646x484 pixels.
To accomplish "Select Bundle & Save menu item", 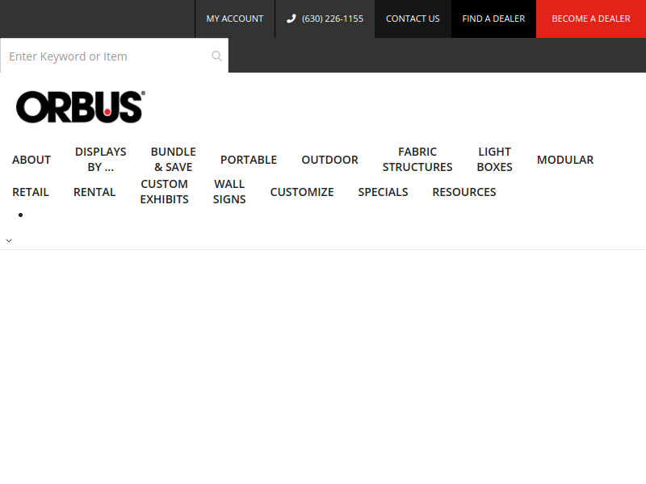I will 174,159.
